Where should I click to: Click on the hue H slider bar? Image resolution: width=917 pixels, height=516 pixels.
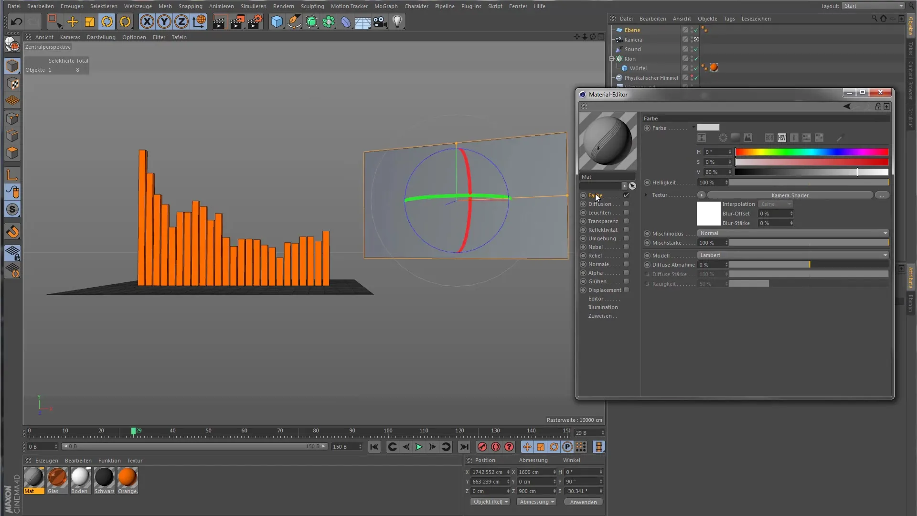pyautogui.click(x=811, y=152)
